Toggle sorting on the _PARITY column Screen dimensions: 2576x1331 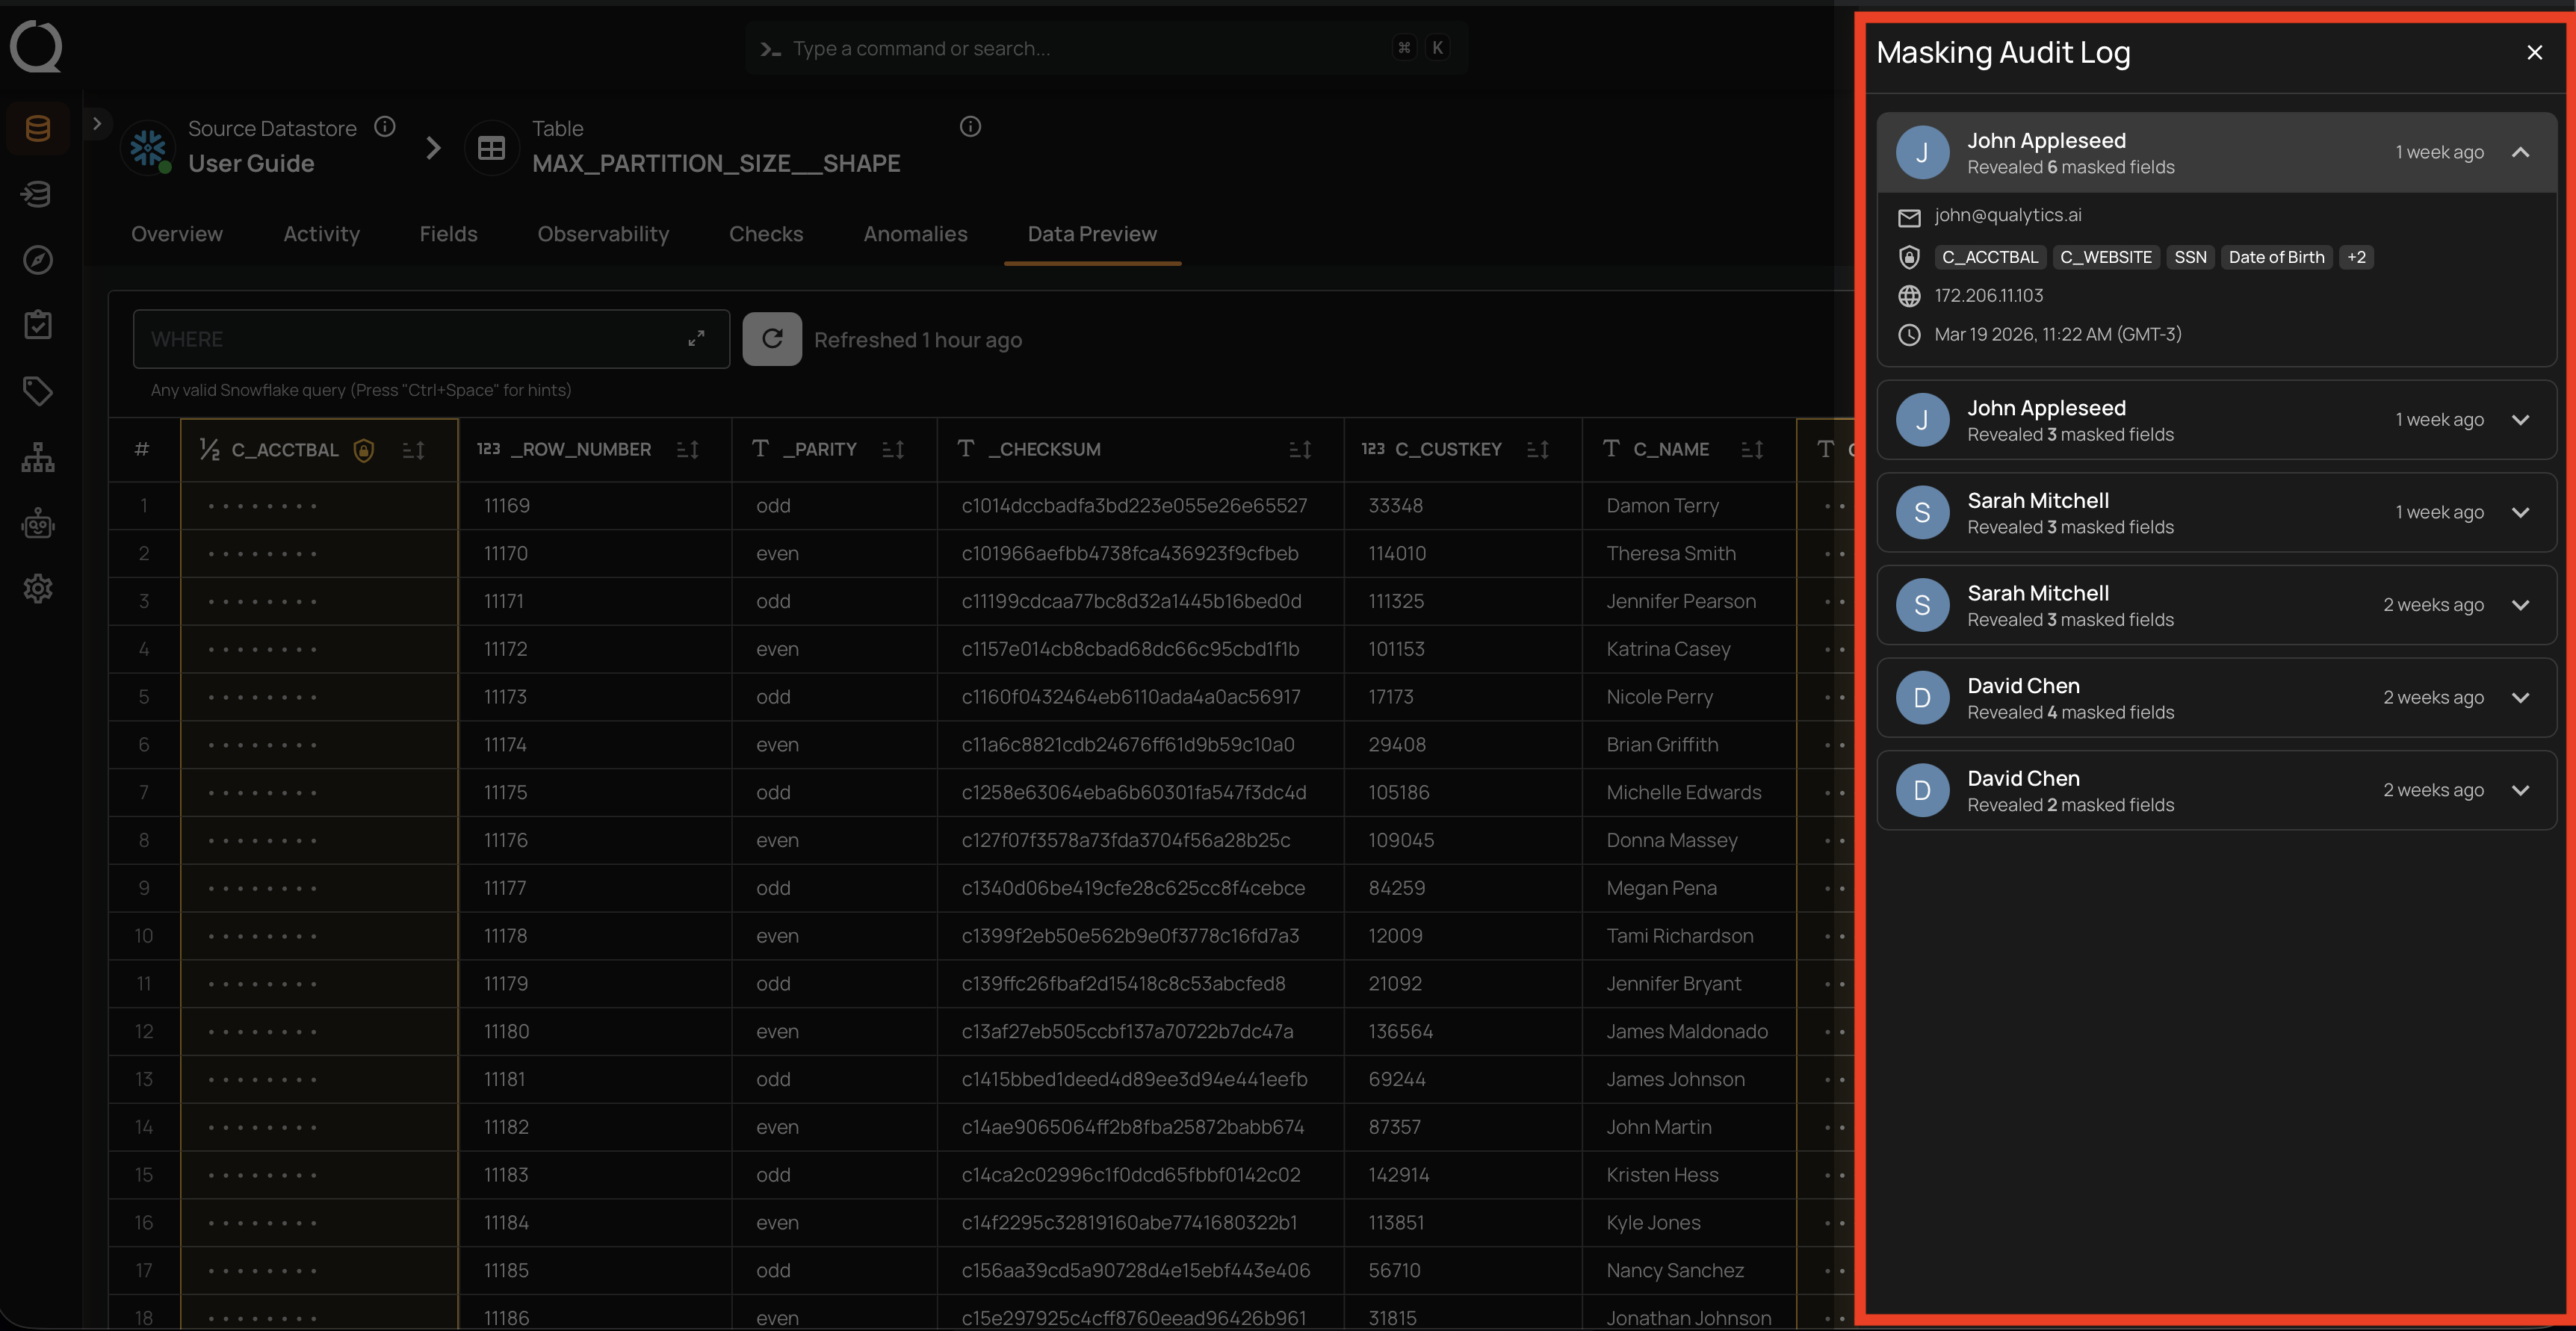[893, 449]
